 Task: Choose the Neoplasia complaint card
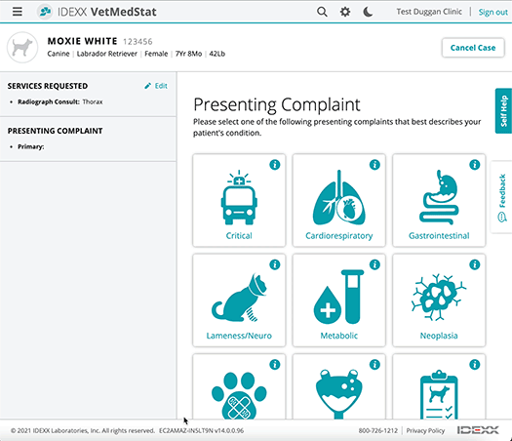click(439, 301)
